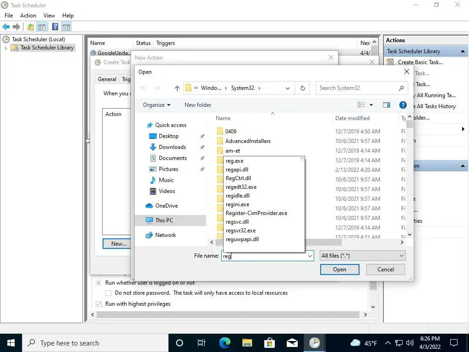The image size is (469, 352).
Task: Click the taskbar search box
Action: click(95, 343)
